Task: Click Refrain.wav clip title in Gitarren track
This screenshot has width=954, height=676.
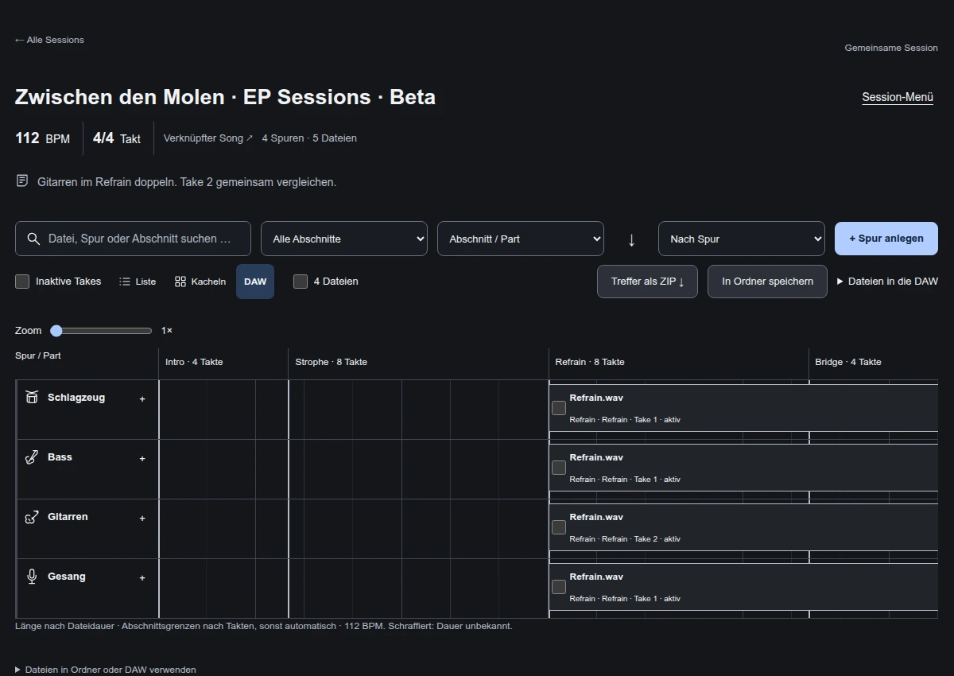Action: coord(596,517)
